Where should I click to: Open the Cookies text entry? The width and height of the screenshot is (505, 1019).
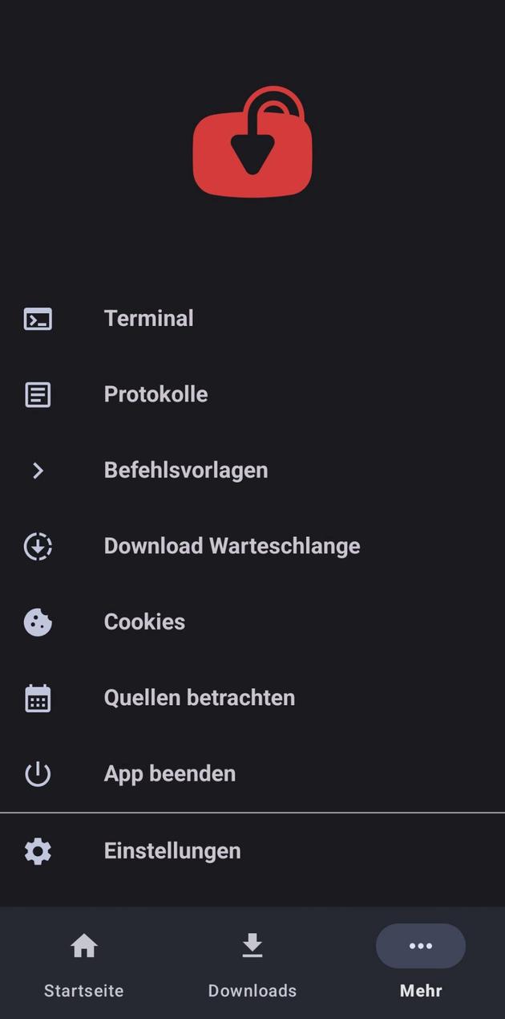[145, 622]
